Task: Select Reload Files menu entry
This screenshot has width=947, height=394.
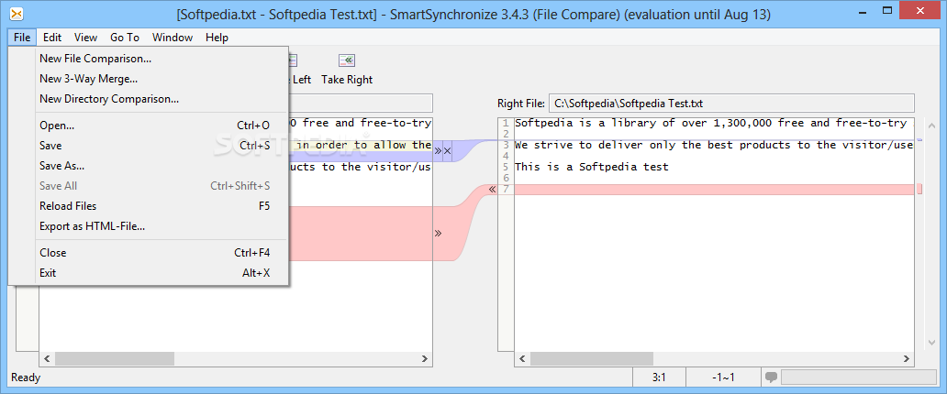Action: pos(148,206)
